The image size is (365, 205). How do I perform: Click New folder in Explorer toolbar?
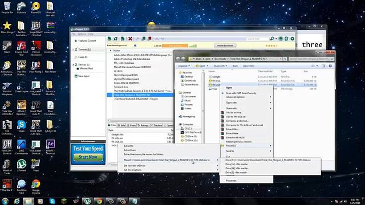(249, 66)
